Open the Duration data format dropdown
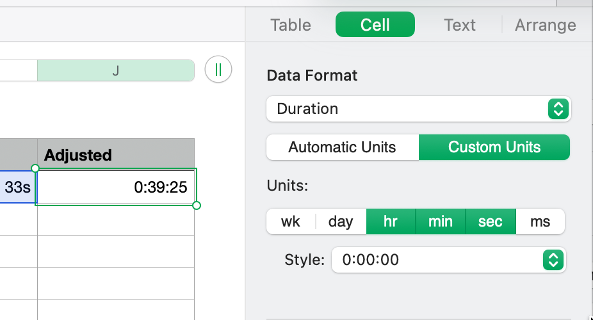The width and height of the screenshot is (593, 320). pos(418,109)
